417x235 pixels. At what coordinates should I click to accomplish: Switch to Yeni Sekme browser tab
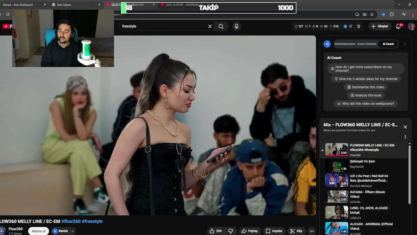pos(76,5)
